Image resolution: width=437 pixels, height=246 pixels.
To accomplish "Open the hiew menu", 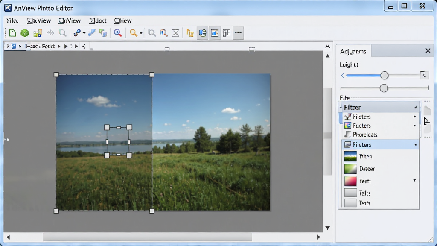I will 123,20.
